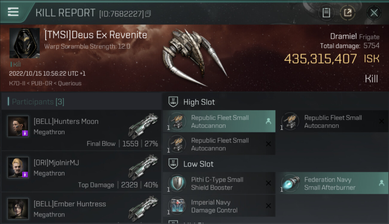Select the Federation Navy Small Afterburner
The height and width of the screenshot is (224, 389).
(x=332, y=183)
